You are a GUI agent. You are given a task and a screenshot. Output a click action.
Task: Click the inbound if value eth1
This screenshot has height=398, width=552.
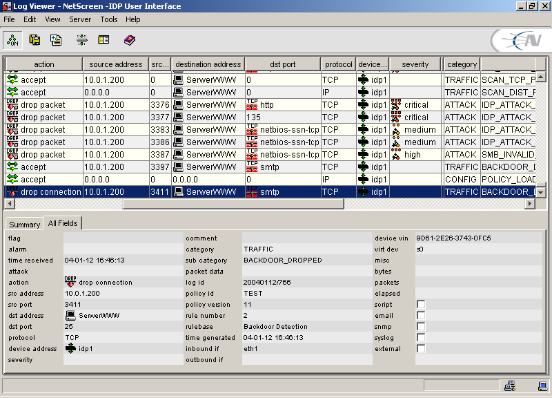coord(250,348)
